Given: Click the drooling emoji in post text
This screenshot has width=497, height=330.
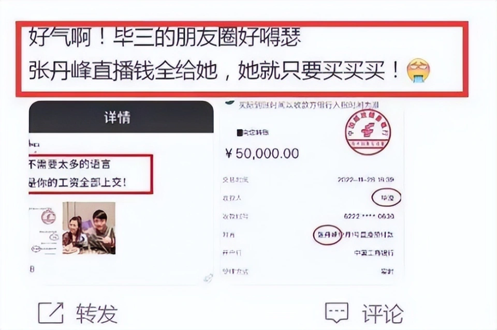Looking at the screenshot, I should click(419, 70).
